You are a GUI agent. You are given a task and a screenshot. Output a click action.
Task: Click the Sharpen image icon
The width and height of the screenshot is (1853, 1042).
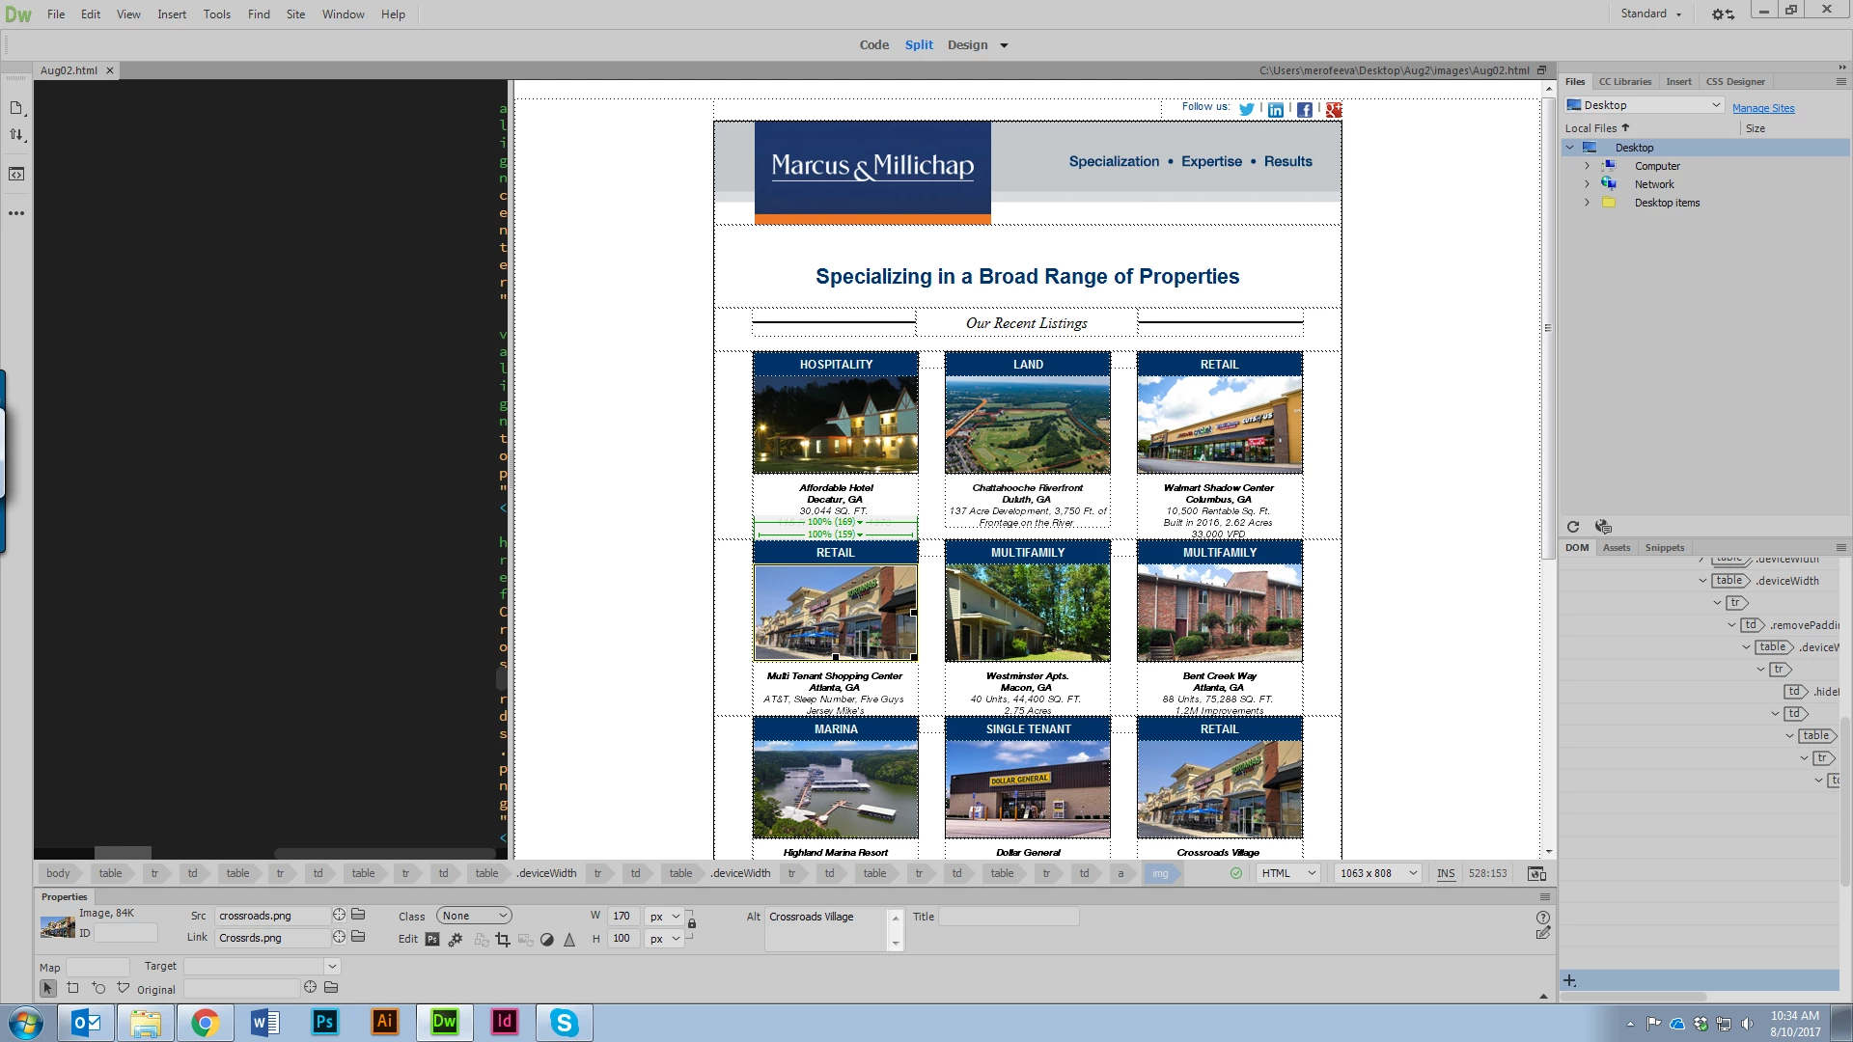(x=569, y=940)
